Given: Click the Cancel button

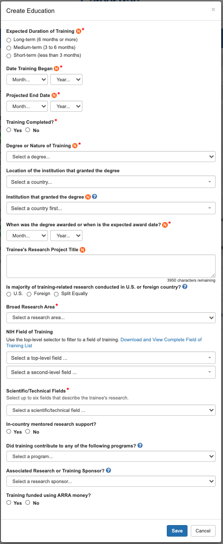Looking at the screenshot, I should tap(203, 531).
